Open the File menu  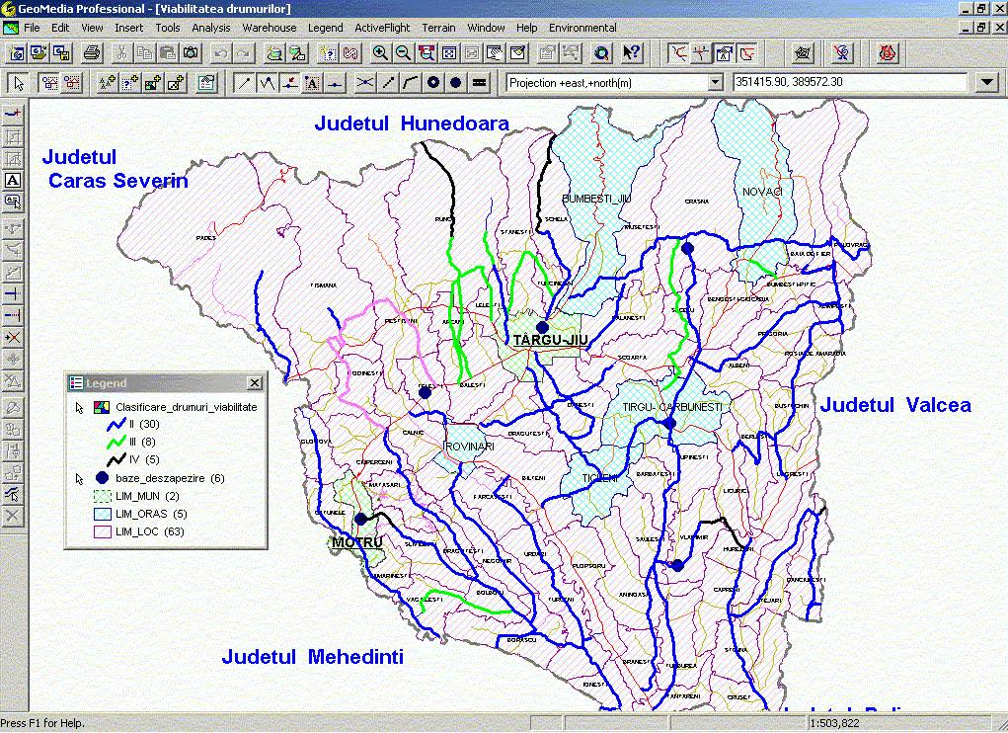[32, 28]
